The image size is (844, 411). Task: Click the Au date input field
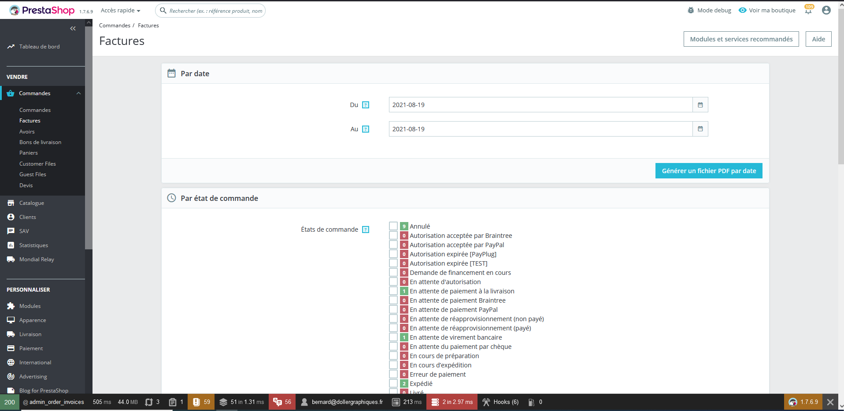(x=540, y=129)
